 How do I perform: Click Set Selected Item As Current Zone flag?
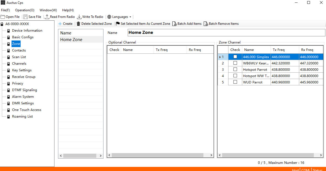[118, 24]
